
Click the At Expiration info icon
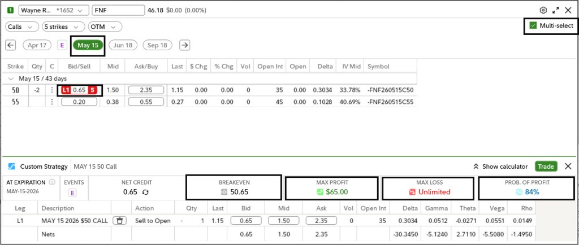point(52,182)
